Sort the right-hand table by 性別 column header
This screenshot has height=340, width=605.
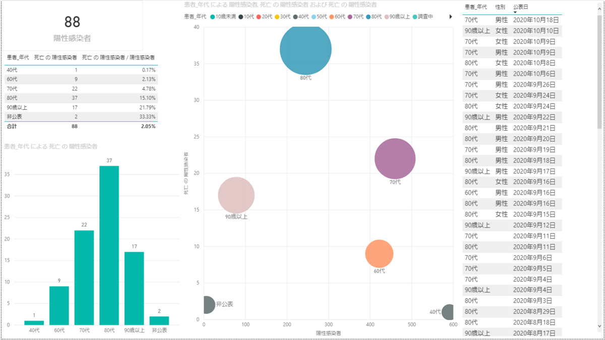click(500, 7)
